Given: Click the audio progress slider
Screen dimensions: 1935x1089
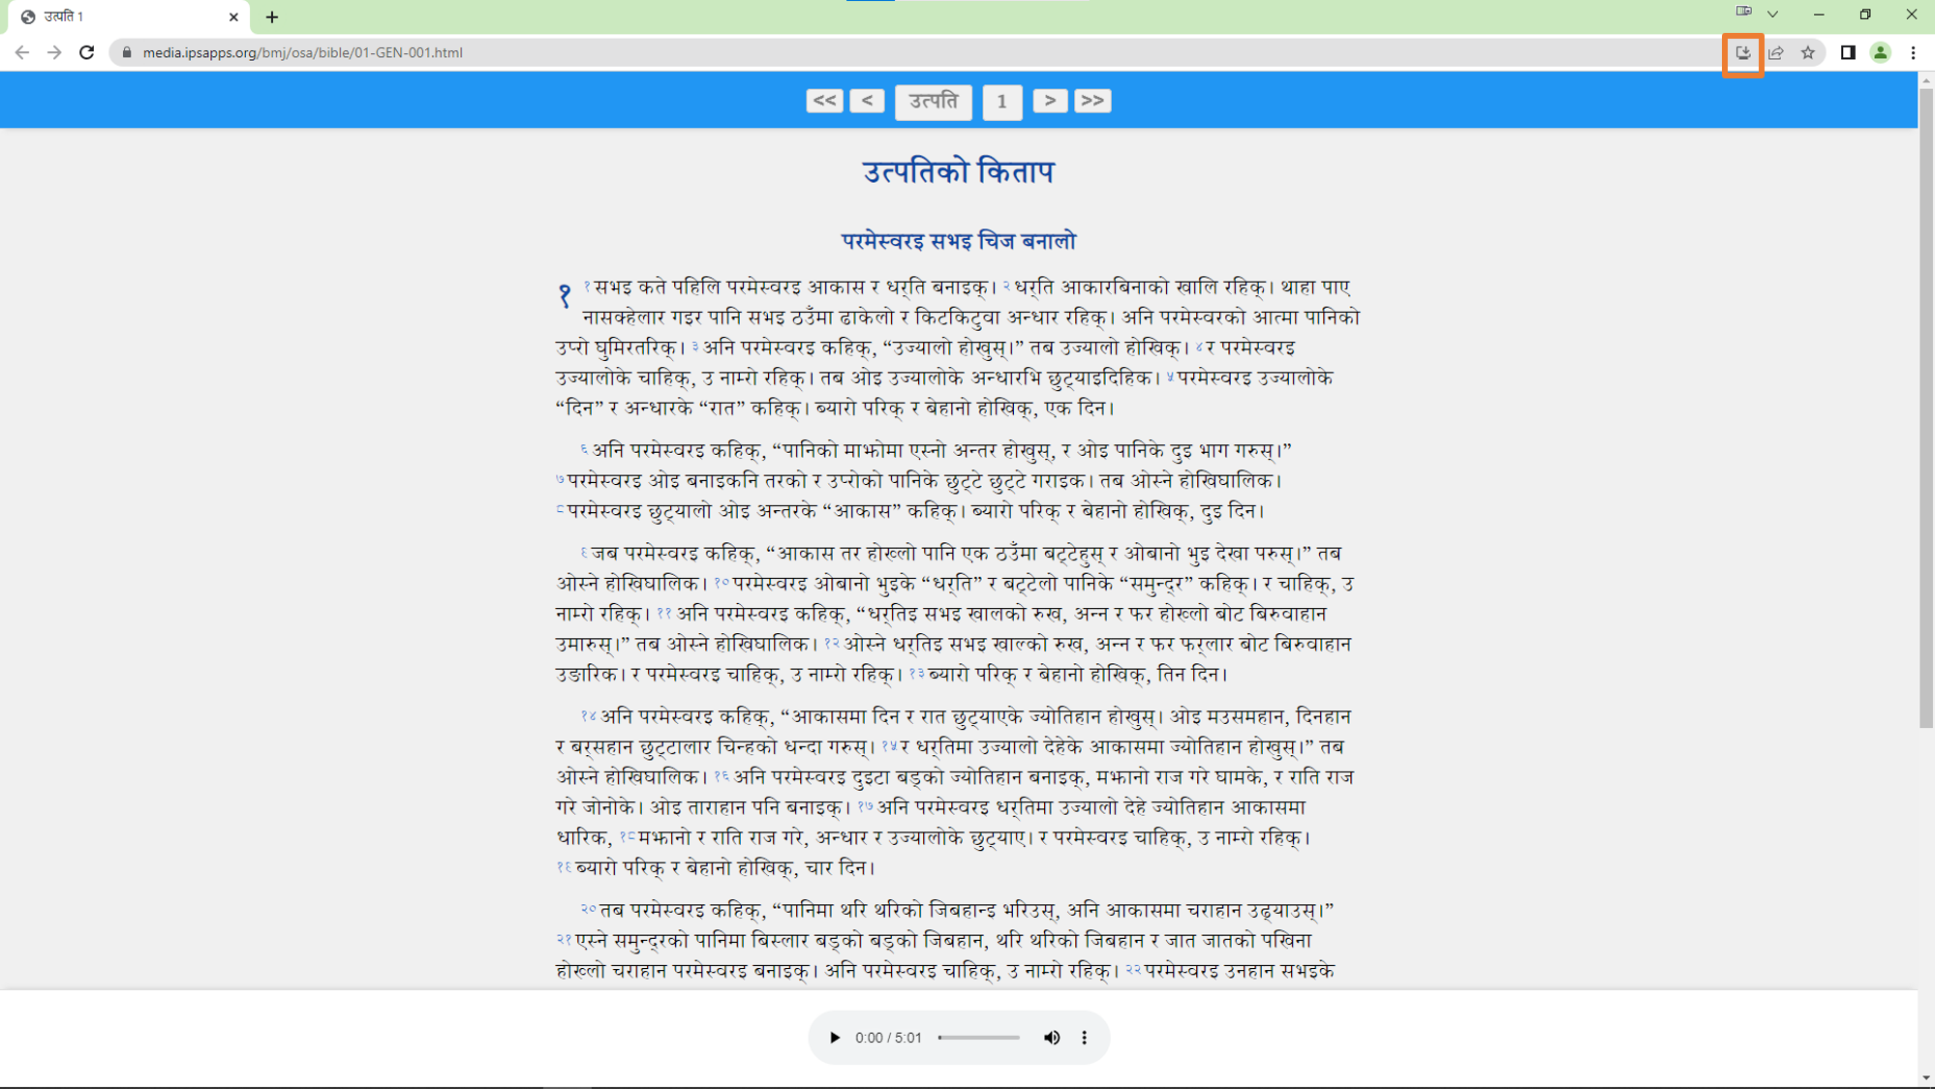Looking at the screenshot, I should point(978,1038).
